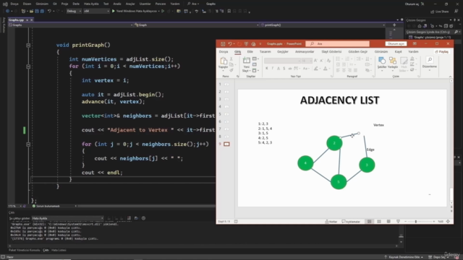Click Undo in PowerPoint quick access toolbar

pos(230,44)
